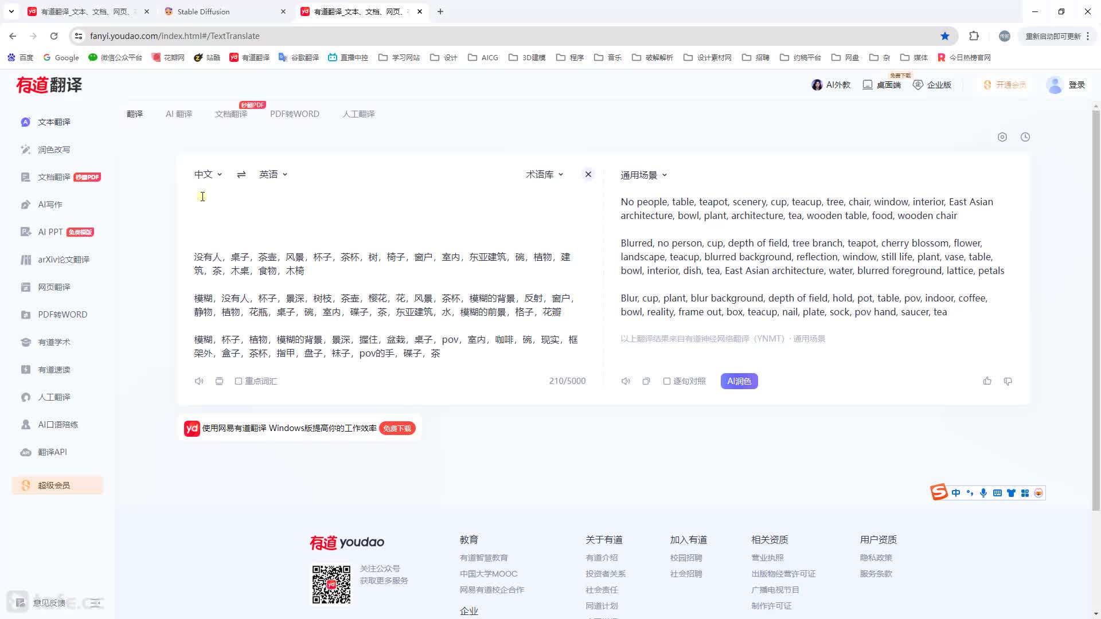Open 有道学术 sidebar item
This screenshot has height=619, width=1101.
pyautogui.click(x=54, y=342)
